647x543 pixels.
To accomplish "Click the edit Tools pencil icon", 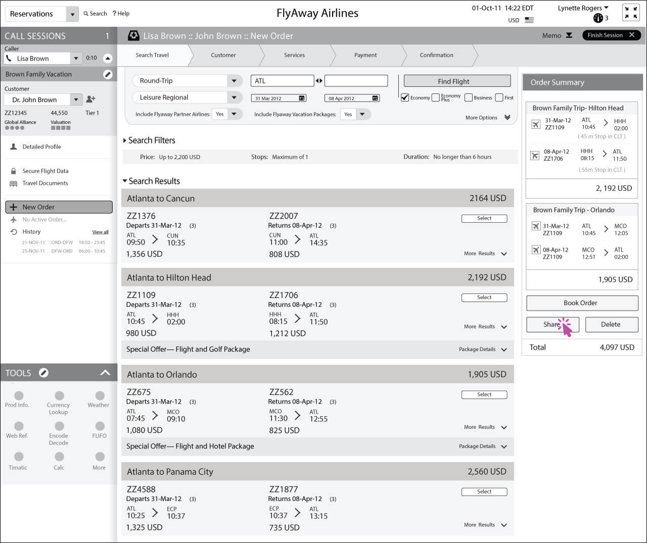I will click(44, 373).
